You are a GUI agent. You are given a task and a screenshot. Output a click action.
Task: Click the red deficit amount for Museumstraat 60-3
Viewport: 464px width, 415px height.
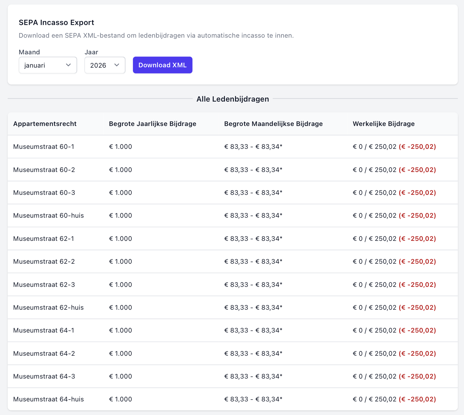[x=417, y=193]
